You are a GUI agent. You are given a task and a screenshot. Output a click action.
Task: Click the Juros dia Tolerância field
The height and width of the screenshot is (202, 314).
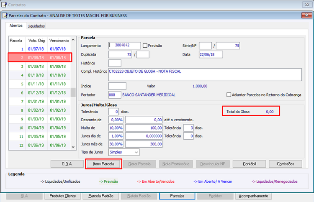188,136
